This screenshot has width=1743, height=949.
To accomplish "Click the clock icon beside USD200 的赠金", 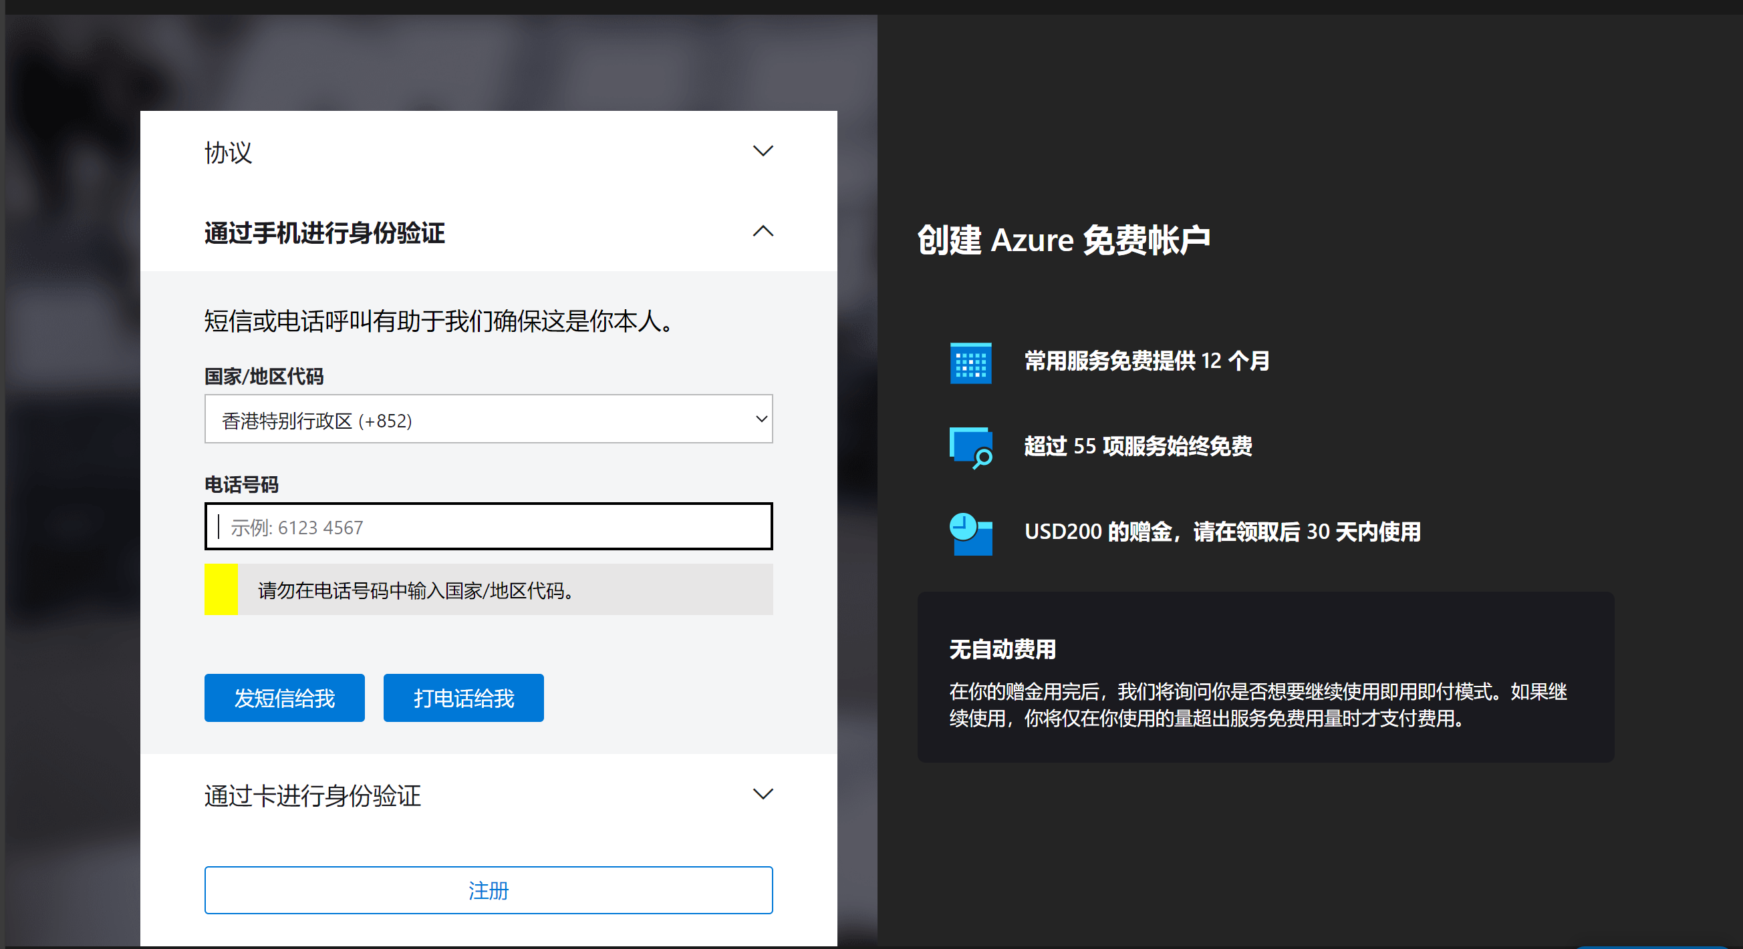I will coord(971,534).
